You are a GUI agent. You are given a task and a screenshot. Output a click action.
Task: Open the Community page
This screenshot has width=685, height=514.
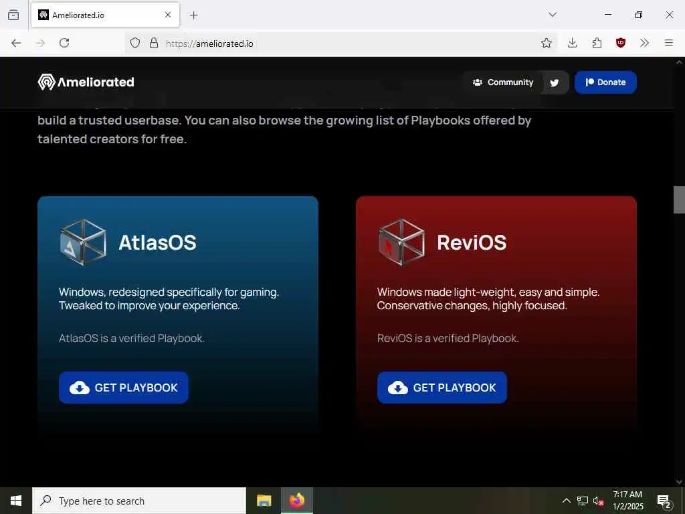coord(503,82)
